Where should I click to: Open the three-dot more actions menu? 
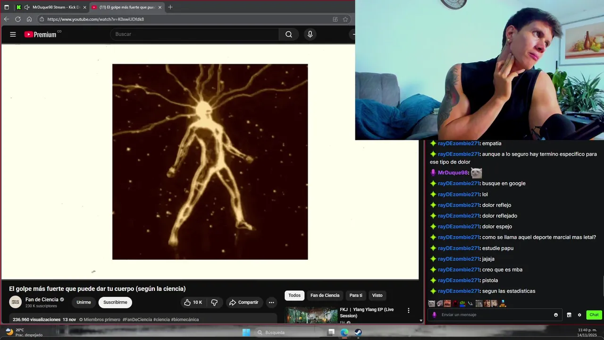[x=271, y=302]
